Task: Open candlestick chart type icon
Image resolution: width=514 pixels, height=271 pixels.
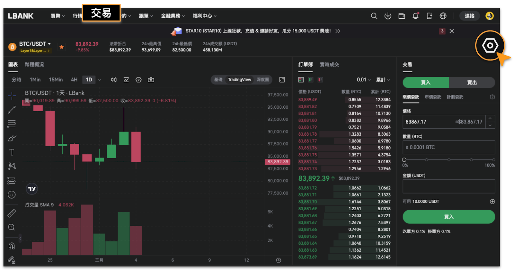Action: [x=114, y=80]
